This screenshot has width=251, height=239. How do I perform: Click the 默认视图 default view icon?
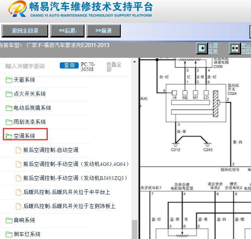[x=235, y=48]
